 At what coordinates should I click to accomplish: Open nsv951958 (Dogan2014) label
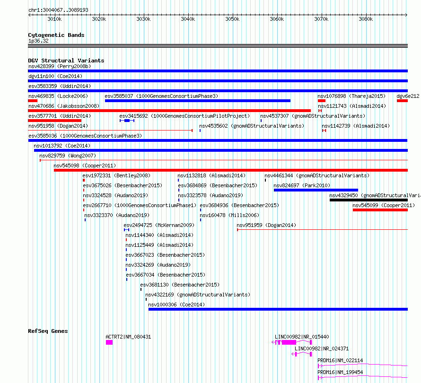pyautogui.click(x=58, y=126)
